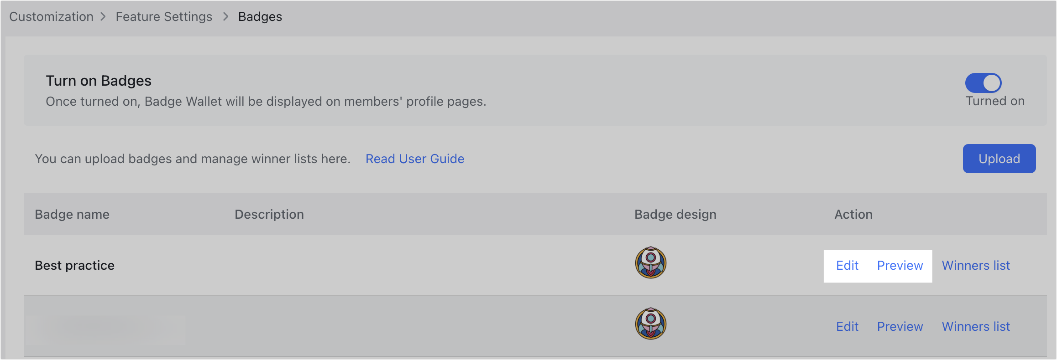Show Winners list for the second badge
This screenshot has width=1057, height=360.
click(x=975, y=326)
